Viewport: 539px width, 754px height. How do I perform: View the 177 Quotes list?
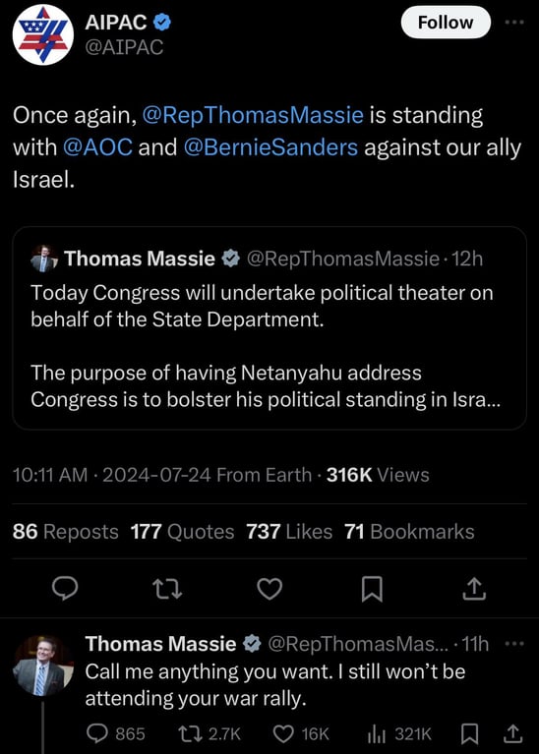click(x=182, y=532)
